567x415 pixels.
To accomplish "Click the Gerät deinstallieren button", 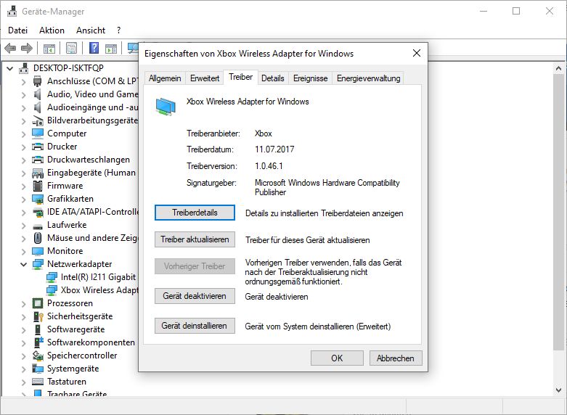I will (x=195, y=326).
